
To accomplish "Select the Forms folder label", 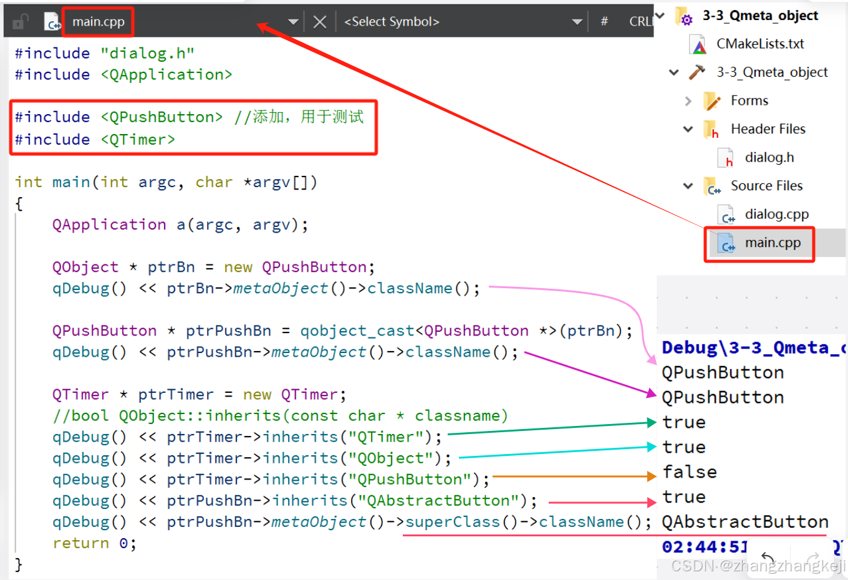I will 749,100.
